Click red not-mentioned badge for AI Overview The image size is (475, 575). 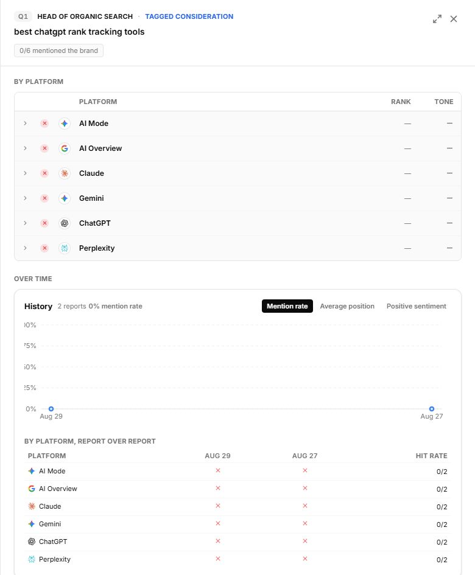pyautogui.click(x=44, y=148)
